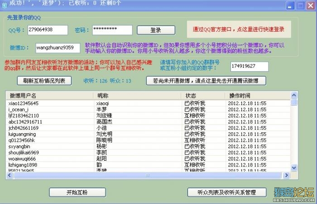Click the 开通腾讯微博 button

pyautogui.click(x=206, y=81)
